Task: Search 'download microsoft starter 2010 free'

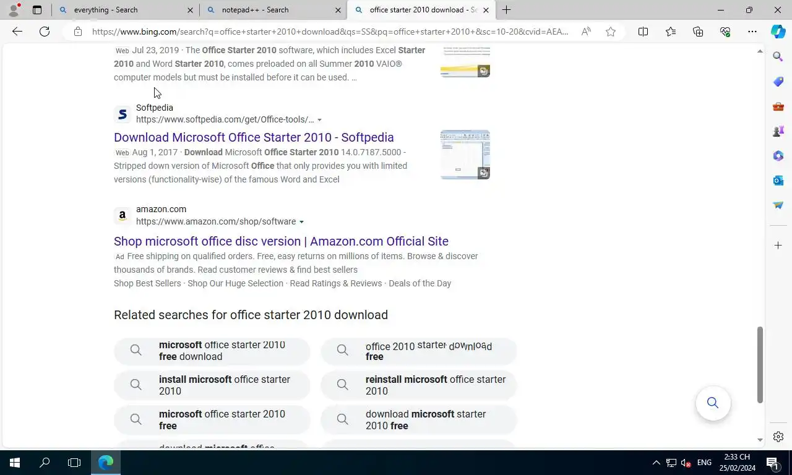Action: [419, 420]
